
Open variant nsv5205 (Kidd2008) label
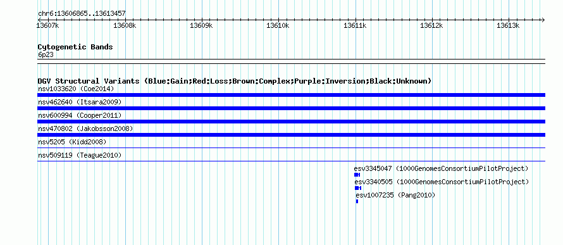click(72, 142)
